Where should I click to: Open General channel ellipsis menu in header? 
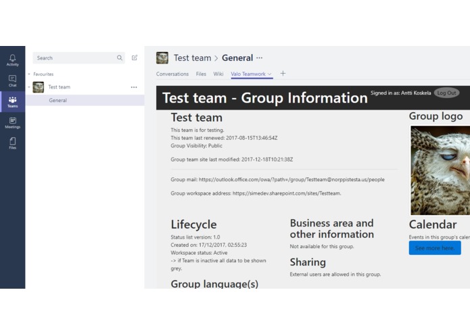coord(260,58)
